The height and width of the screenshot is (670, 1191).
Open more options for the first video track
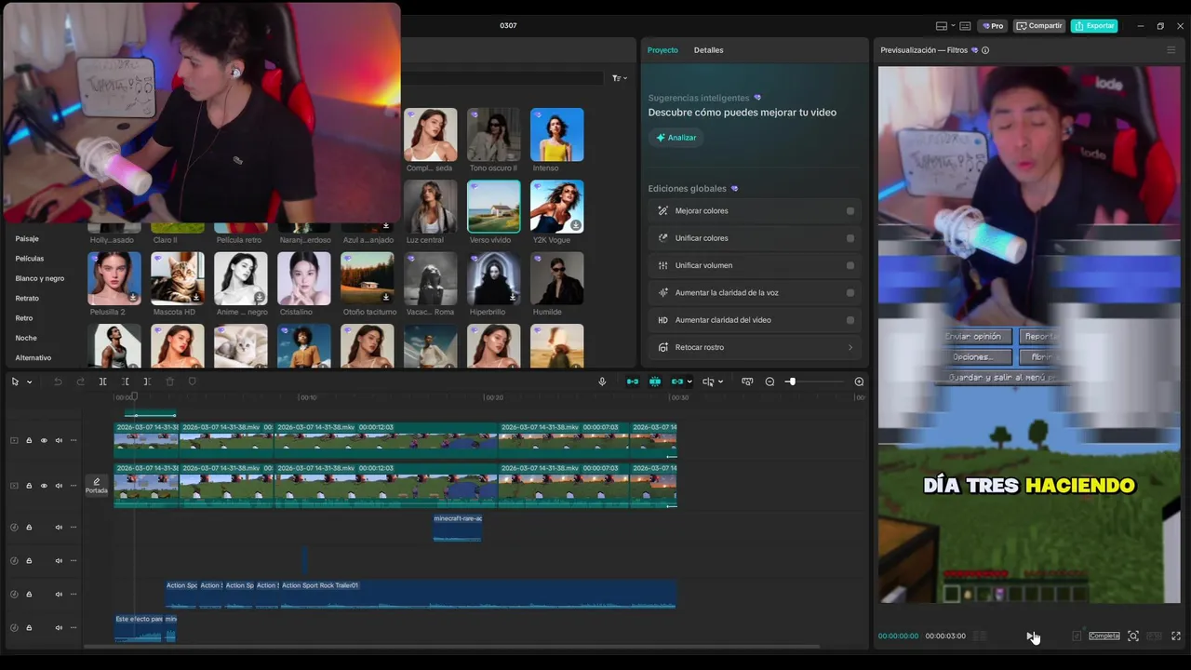tap(74, 440)
